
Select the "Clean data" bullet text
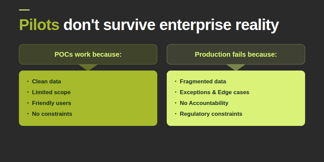(47, 81)
